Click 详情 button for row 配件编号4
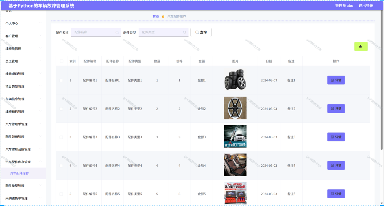Image resolution: width=384 pixels, height=206 pixels. point(336,166)
